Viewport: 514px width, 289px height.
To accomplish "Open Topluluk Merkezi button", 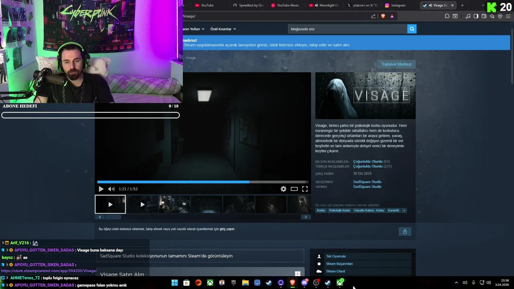I will (396, 64).
